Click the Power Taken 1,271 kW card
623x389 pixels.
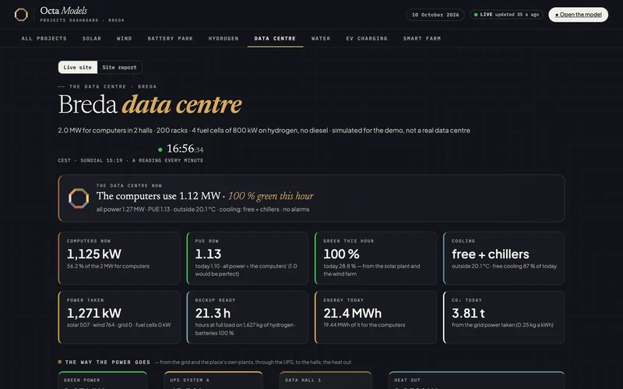[x=119, y=317]
